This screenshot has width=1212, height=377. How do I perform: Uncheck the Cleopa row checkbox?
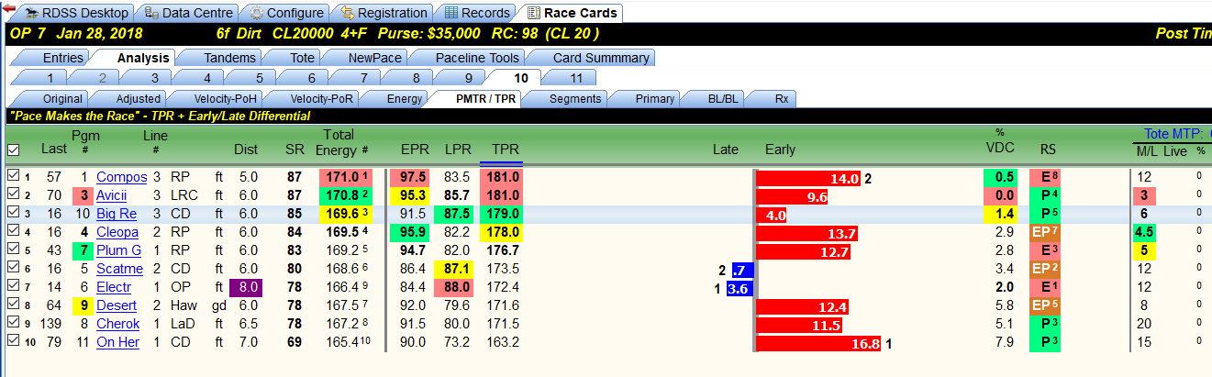[13, 231]
